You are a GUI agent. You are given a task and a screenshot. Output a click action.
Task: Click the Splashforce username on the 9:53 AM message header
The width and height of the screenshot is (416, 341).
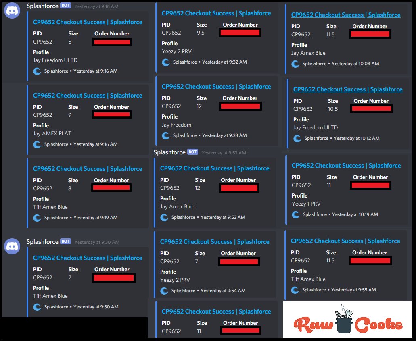pos(169,152)
